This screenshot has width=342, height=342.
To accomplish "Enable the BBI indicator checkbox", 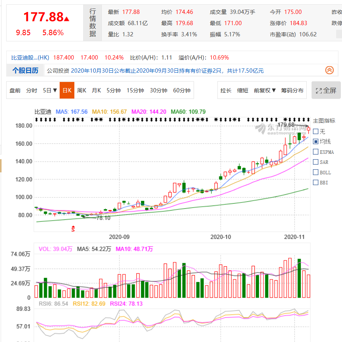I will coord(316,182).
